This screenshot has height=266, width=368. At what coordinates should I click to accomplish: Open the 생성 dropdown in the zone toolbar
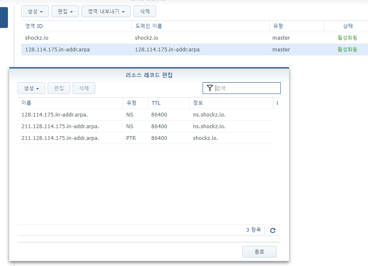[35, 11]
